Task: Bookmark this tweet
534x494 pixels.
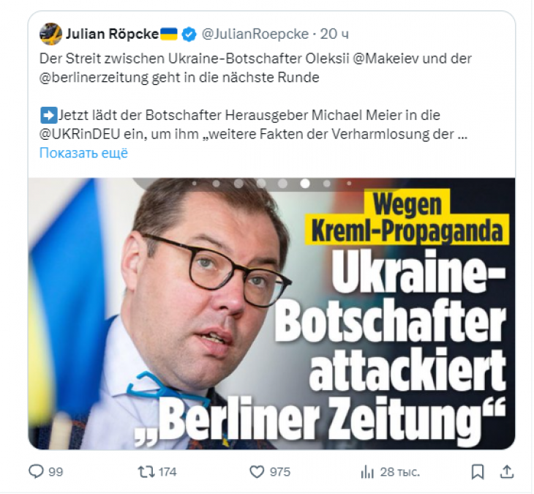Action: pyautogui.click(x=478, y=472)
